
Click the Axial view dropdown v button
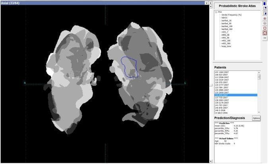[x=206, y=3]
